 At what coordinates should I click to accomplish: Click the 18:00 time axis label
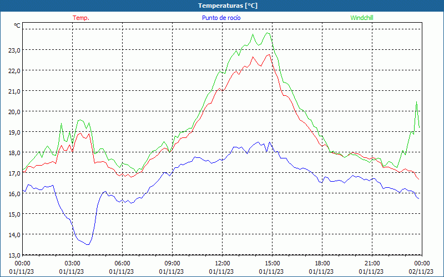[x=322, y=264]
